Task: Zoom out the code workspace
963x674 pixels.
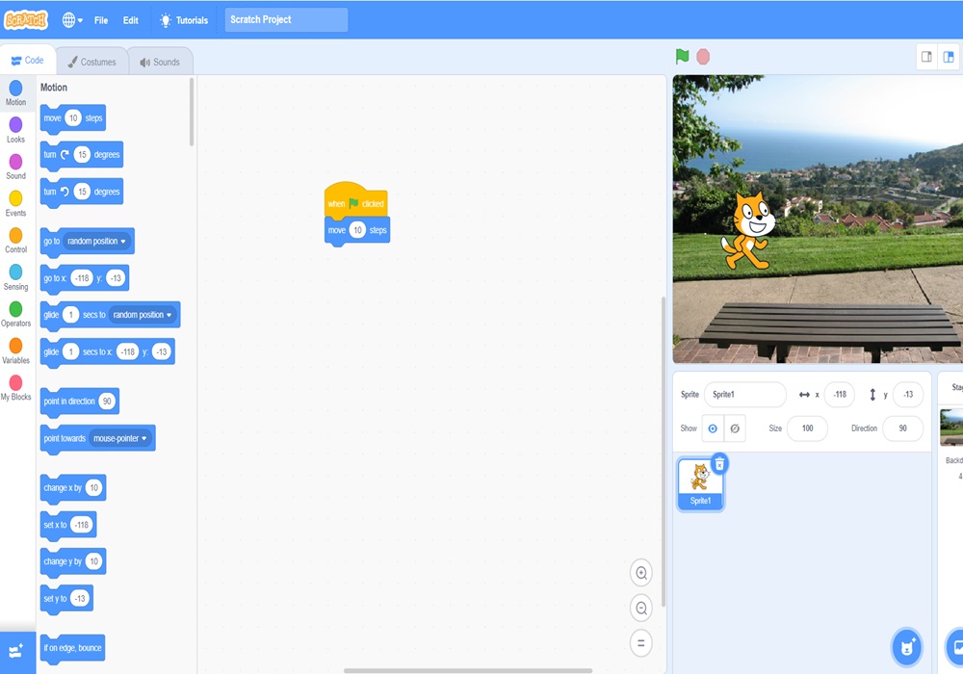Action: 641,609
